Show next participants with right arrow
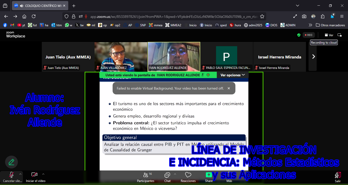This screenshot has width=348, height=185. (x=313, y=57)
